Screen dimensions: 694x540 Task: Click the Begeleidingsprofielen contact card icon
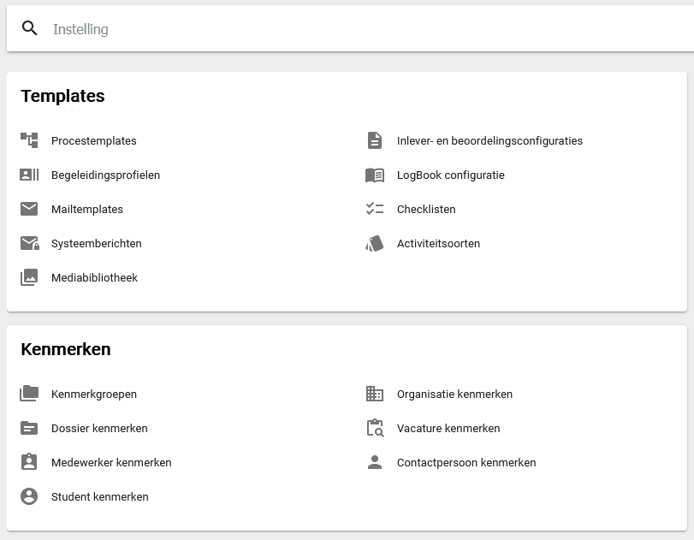(x=29, y=175)
